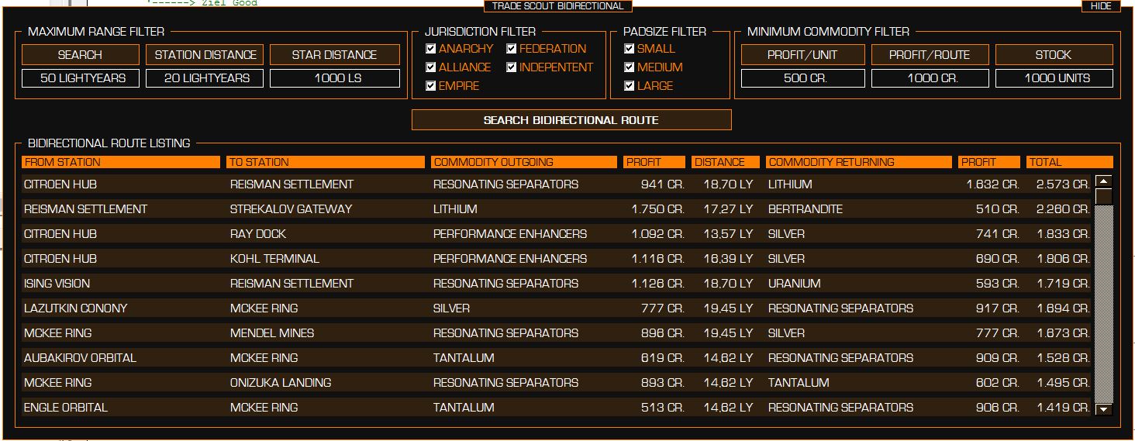Edit the 20 Lightyears station distance field
This screenshot has height=441, width=1135.
[x=205, y=78]
